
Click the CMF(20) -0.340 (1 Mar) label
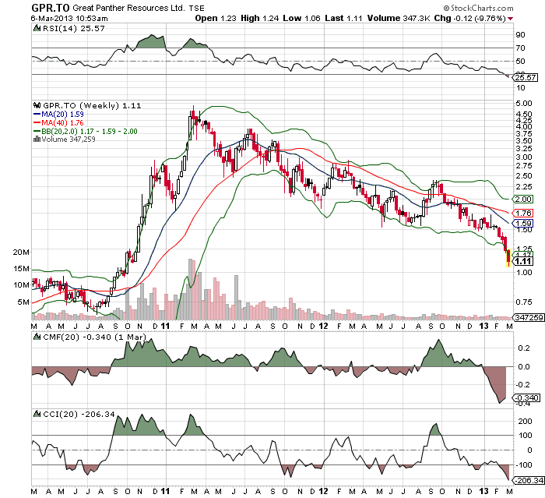click(94, 337)
